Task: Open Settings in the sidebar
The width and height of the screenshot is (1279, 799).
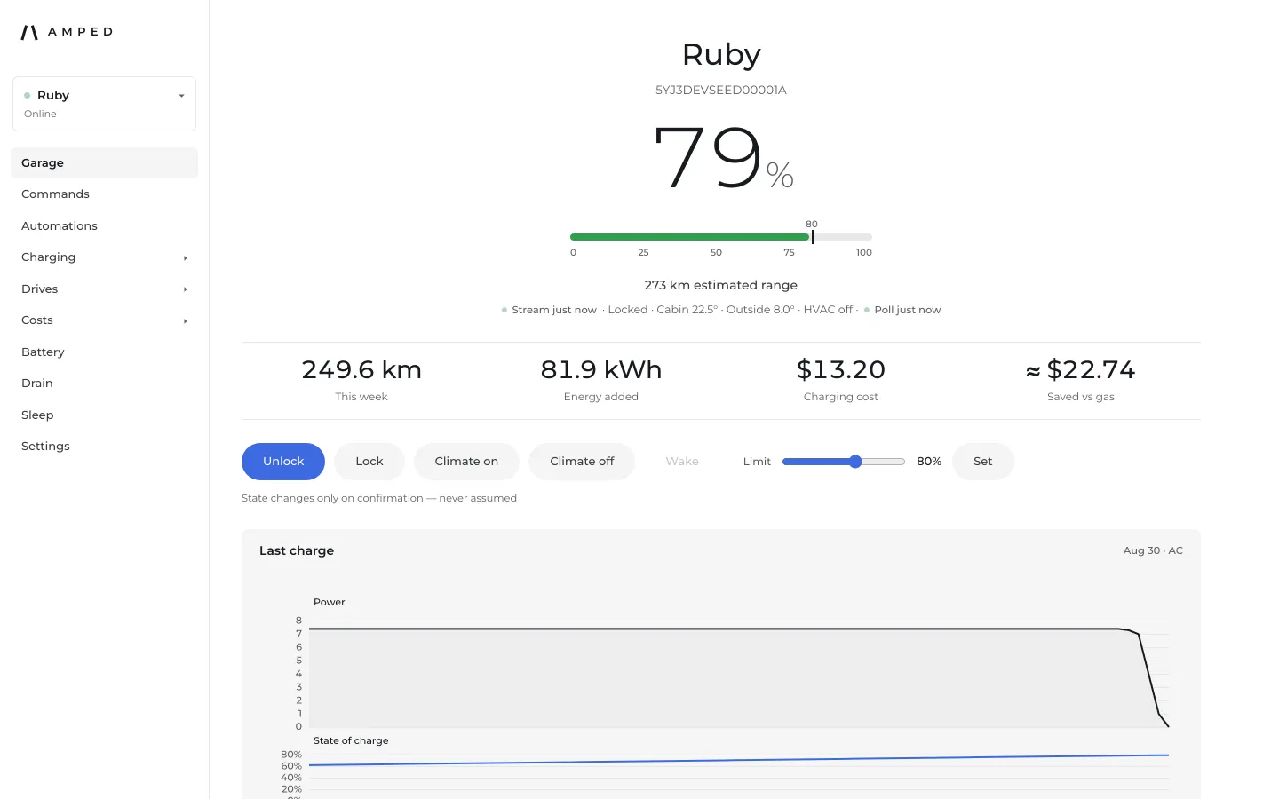Action: coord(104,447)
